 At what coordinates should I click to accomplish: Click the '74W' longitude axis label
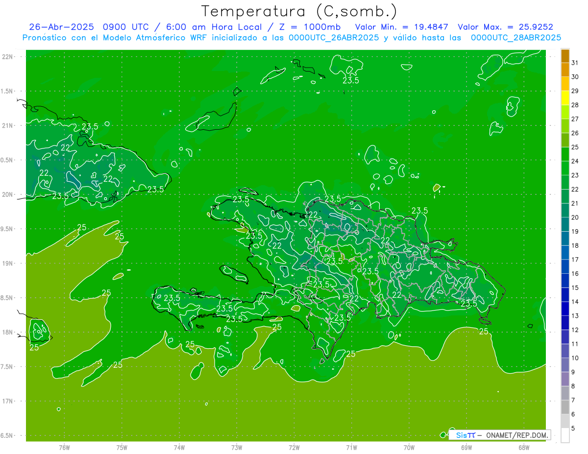coord(179,447)
